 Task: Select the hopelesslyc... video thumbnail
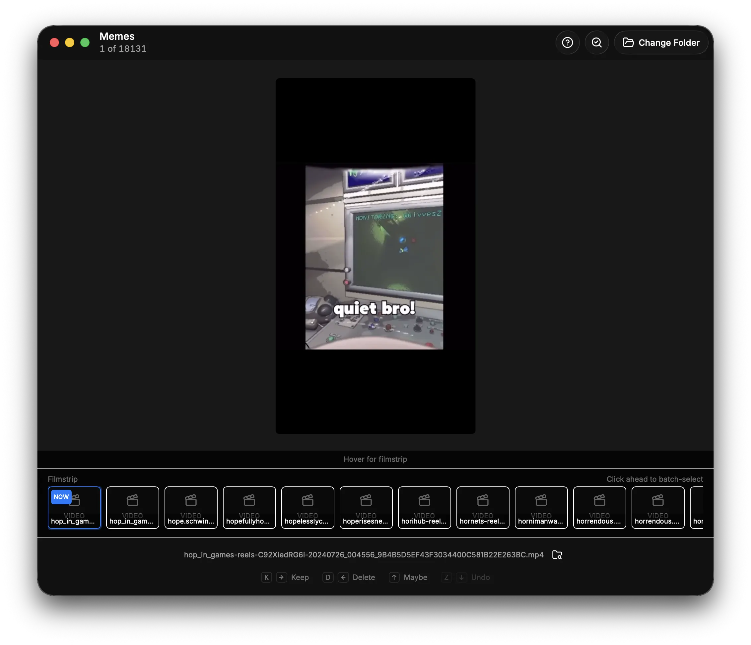coord(308,508)
